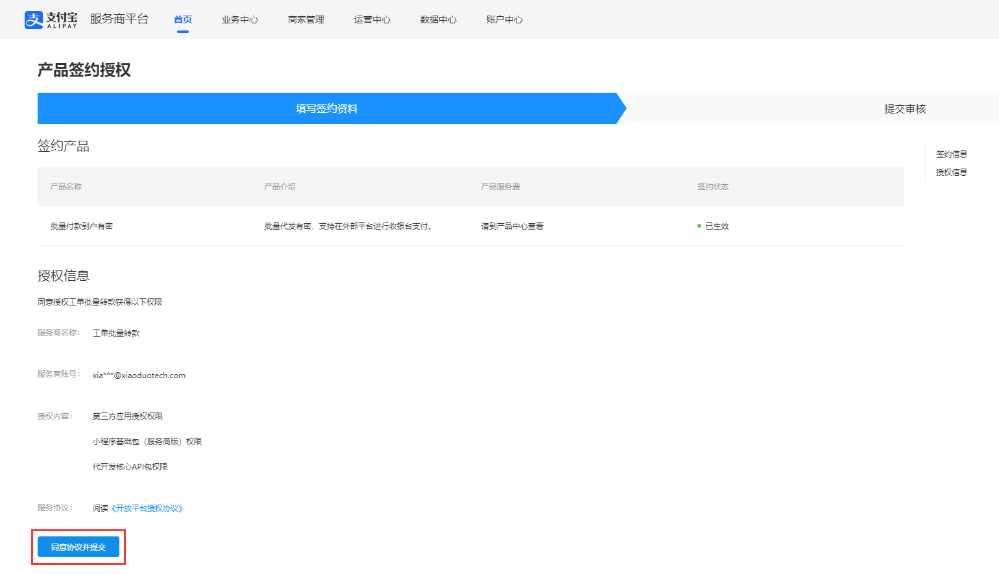The height and width of the screenshot is (574, 999).
Task: Click the 同意协议并提交 button
Action: [x=78, y=547]
